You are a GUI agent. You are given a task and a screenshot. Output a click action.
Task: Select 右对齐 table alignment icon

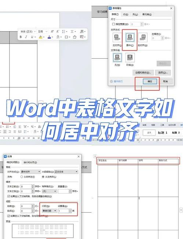[x=143, y=37]
